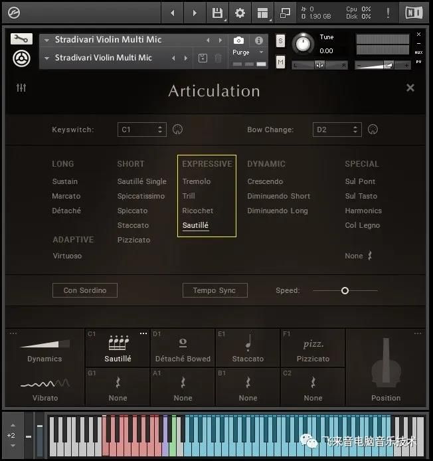Go to previous preset with top-bar left arrow
The height and width of the screenshot is (461, 433).
[x=173, y=13]
